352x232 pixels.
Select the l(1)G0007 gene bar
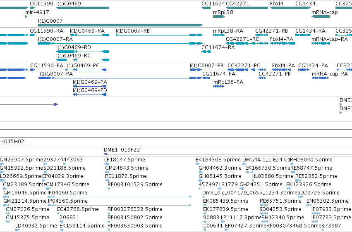coord(120,25)
